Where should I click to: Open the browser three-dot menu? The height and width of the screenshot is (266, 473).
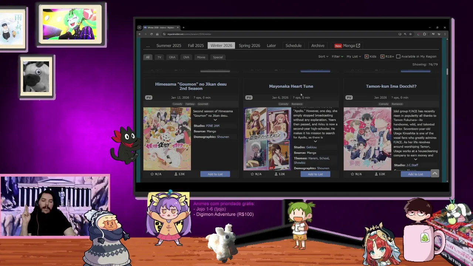tap(445, 34)
